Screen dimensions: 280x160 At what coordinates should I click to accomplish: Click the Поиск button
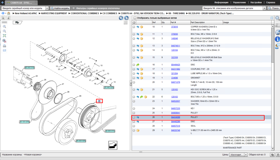(273, 8)
